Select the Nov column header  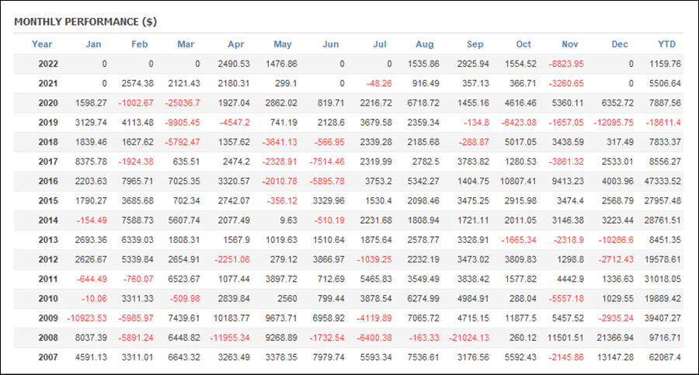pyautogui.click(x=570, y=44)
